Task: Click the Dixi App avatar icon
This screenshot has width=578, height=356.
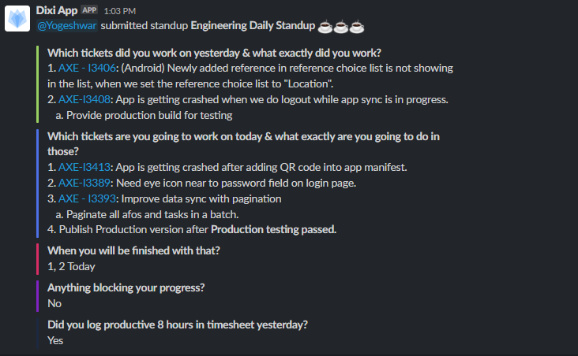Action: point(17,18)
